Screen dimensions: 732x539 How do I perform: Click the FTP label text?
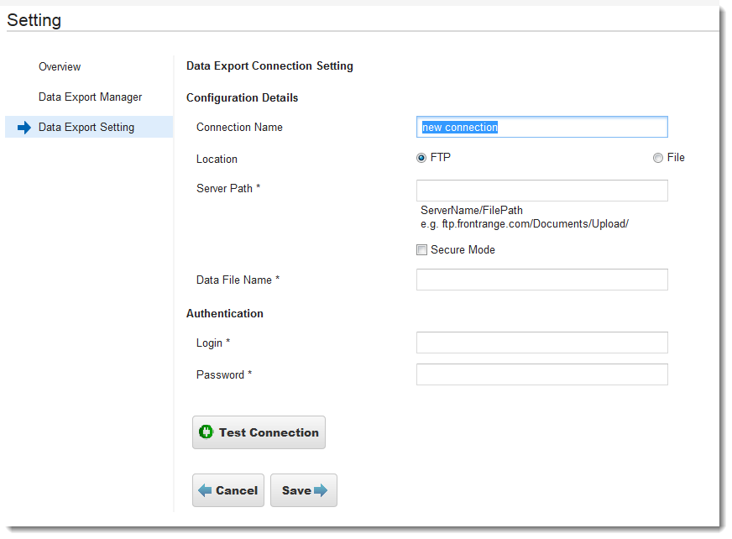pos(440,157)
